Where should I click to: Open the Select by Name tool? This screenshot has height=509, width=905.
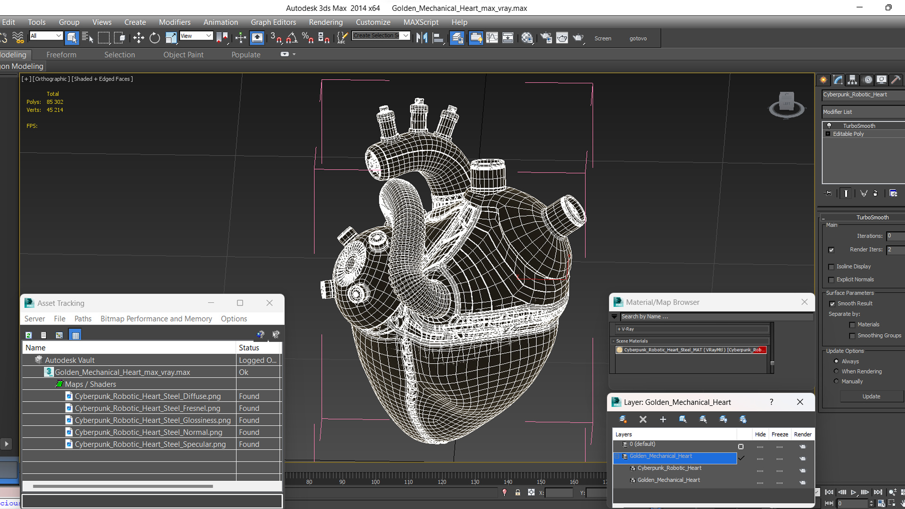tap(88, 38)
